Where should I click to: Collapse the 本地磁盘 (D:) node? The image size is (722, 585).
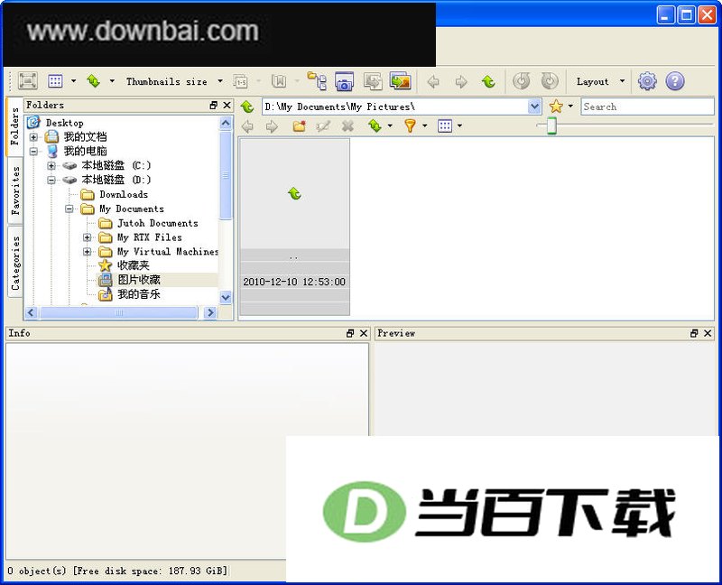(51, 180)
